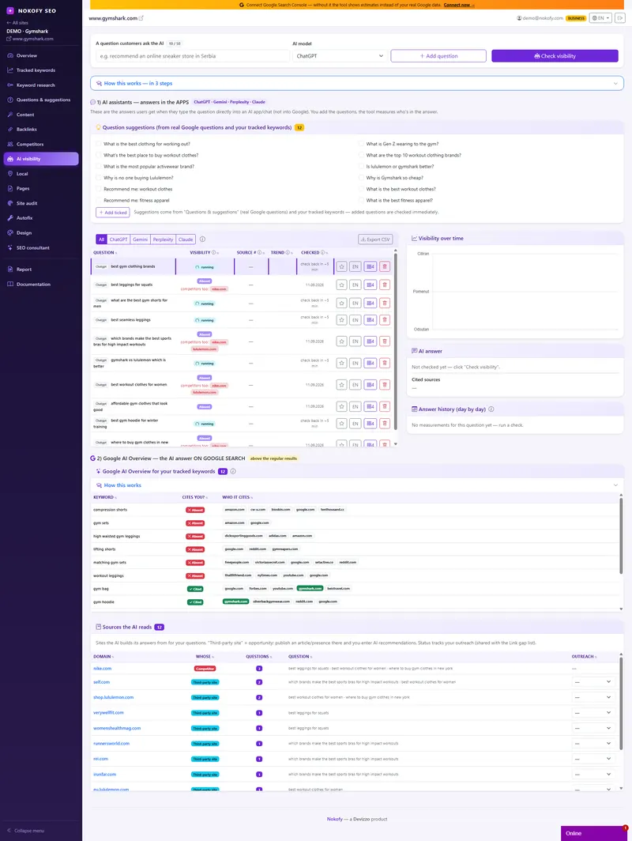Open the Overview sidebar icon
The height and width of the screenshot is (841, 632).
click(10, 55)
